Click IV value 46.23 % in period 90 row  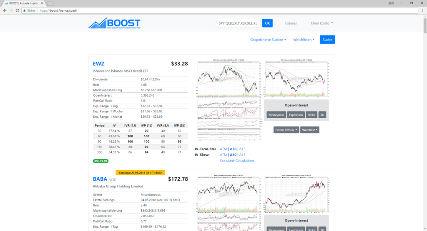tap(114, 142)
